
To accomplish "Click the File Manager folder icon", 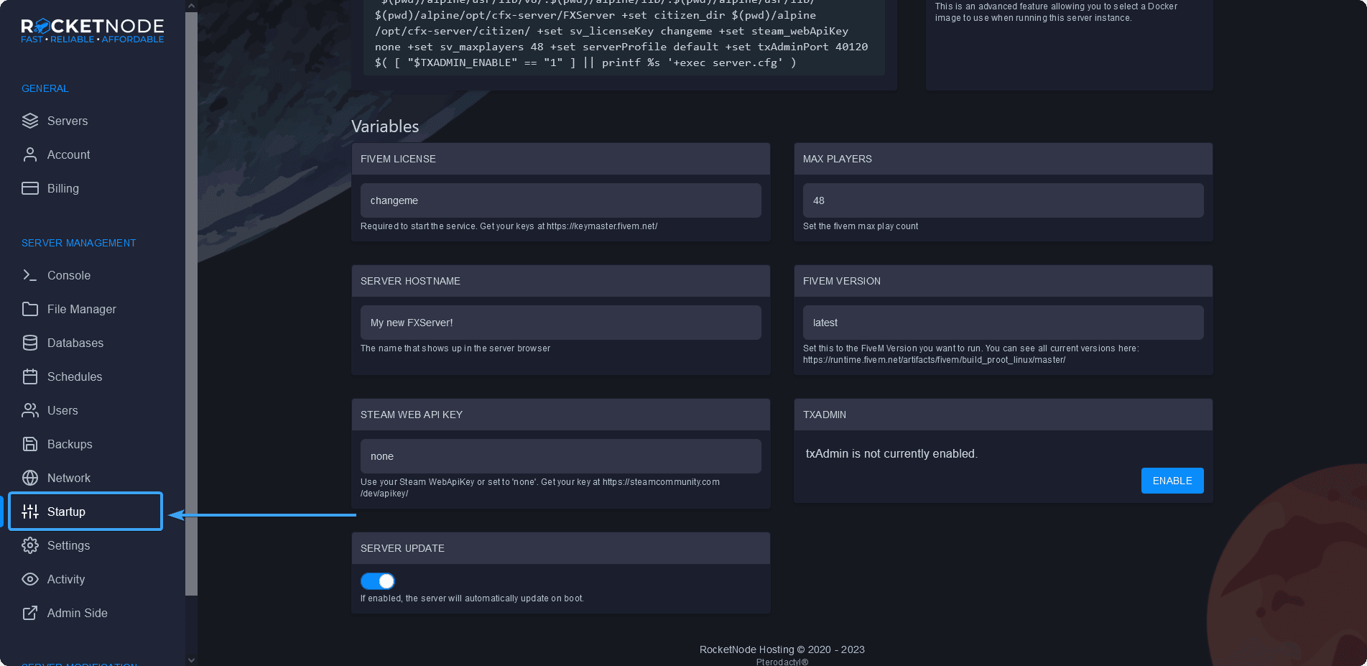I will pyautogui.click(x=30, y=309).
